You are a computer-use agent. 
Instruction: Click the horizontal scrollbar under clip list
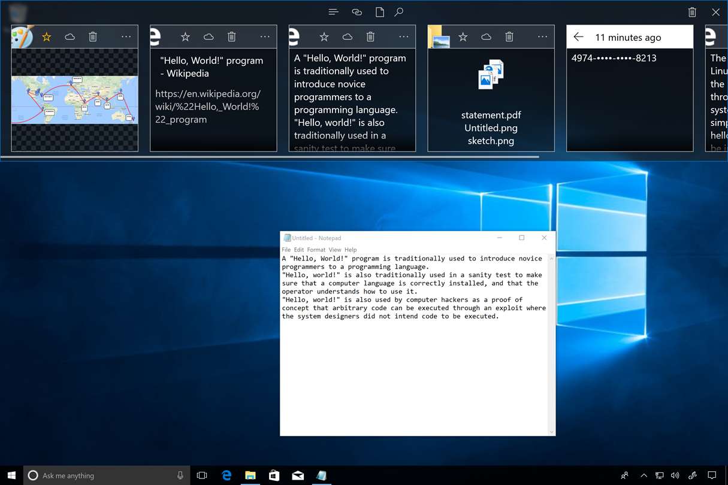(x=270, y=157)
